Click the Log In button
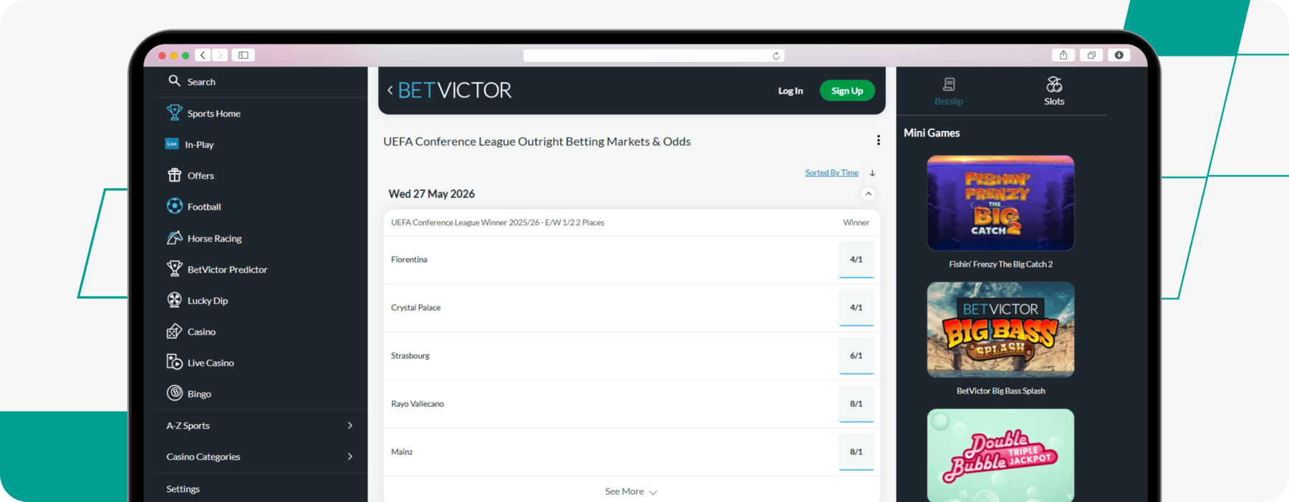The image size is (1289, 502). tap(791, 91)
